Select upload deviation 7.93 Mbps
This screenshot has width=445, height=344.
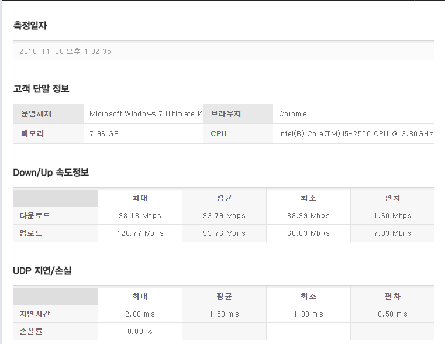click(392, 233)
